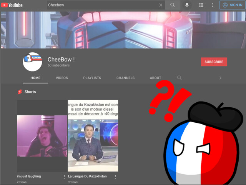Click the channel banner image
This screenshot has height=185, width=246.
[x=123, y=30]
